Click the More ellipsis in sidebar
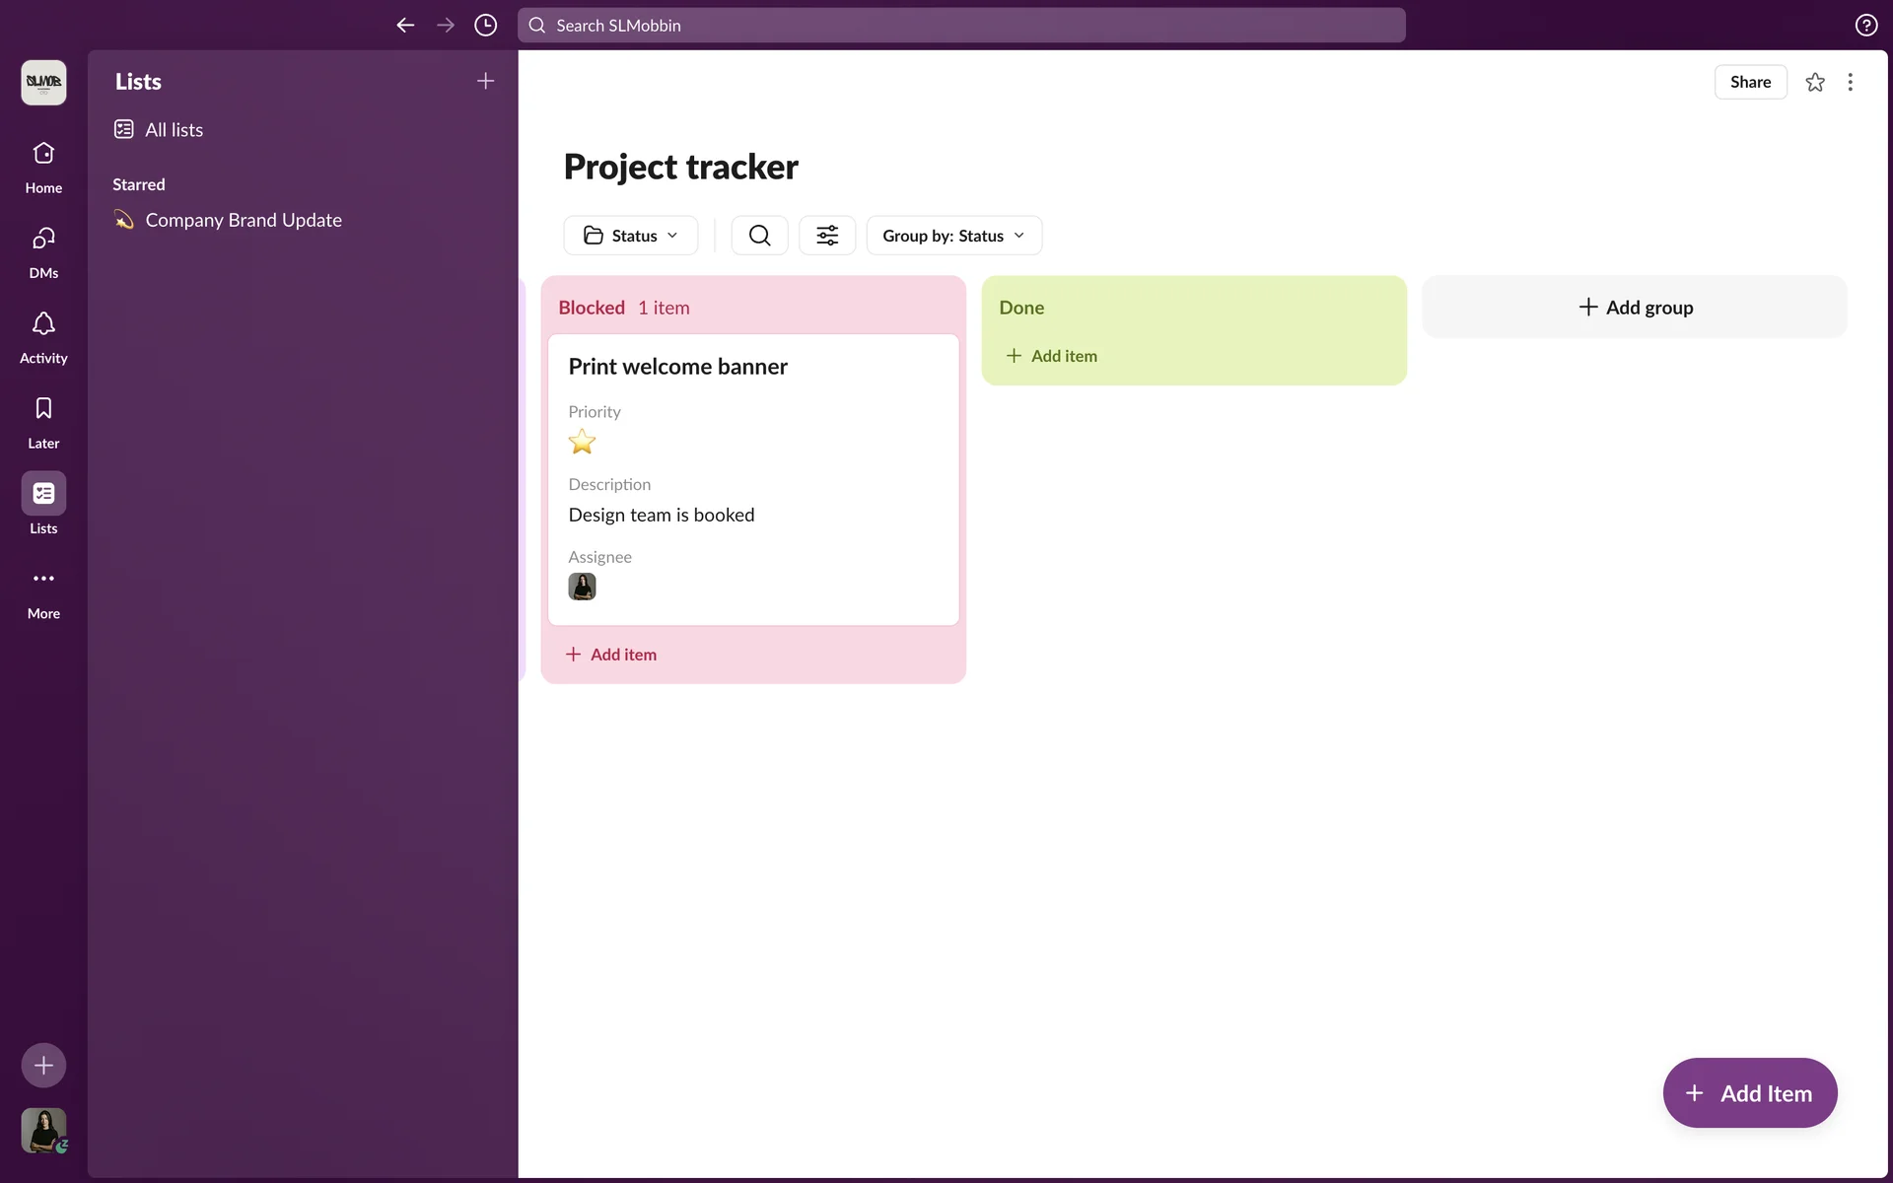The image size is (1893, 1183). point(43,591)
